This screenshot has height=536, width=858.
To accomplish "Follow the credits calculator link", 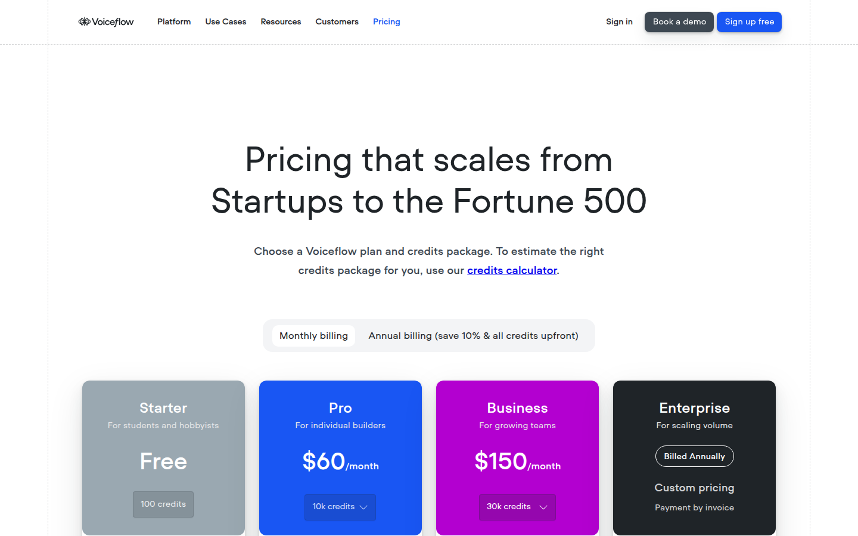I will pyautogui.click(x=512, y=270).
